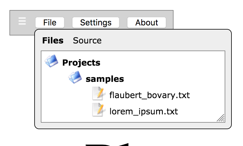
Task: Click the Projects folder icon
Action: pyautogui.click(x=51, y=61)
